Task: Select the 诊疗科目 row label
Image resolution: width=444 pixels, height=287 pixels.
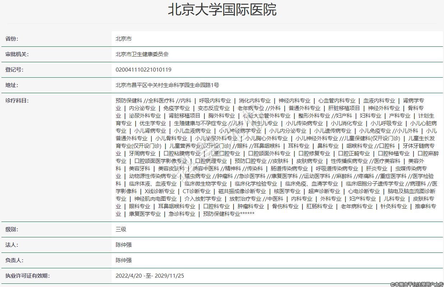Action: tap(17, 101)
